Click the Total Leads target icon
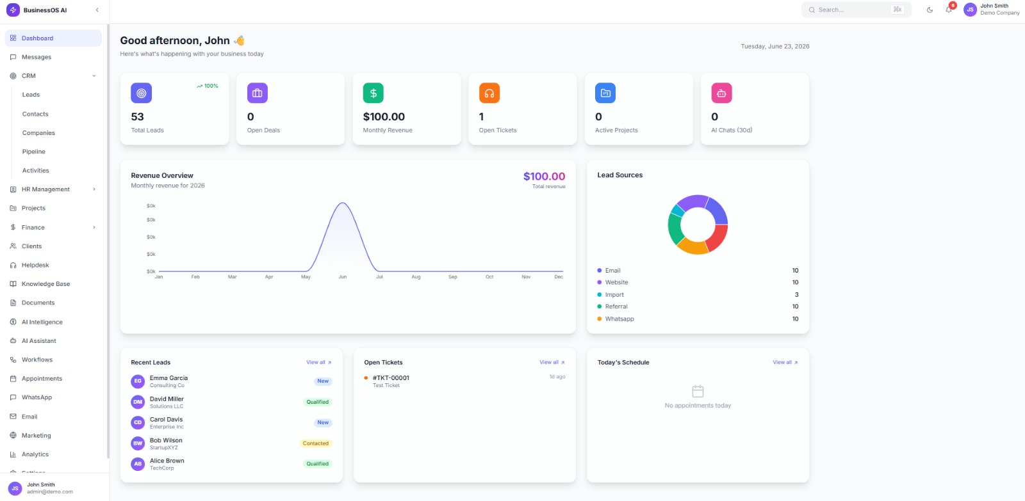1025x501 pixels. tap(142, 93)
